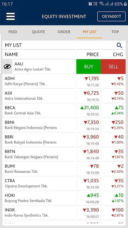Tap the battery indicator icon

(125, 4)
